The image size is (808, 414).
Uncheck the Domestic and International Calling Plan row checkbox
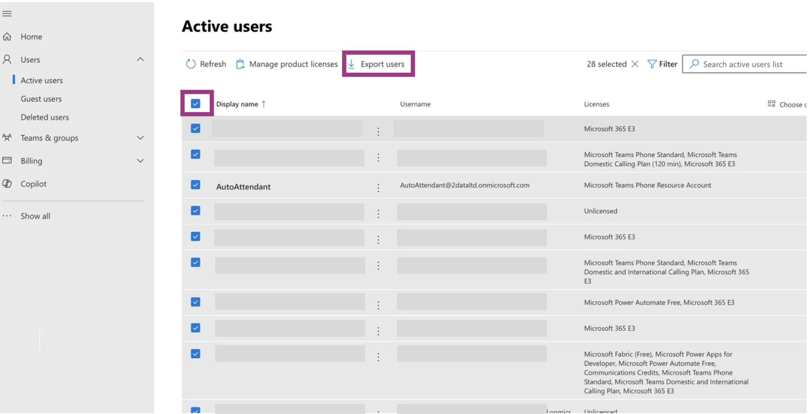[x=196, y=262]
